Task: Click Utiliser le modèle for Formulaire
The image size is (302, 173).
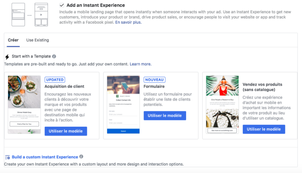Action: click(165, 115)
